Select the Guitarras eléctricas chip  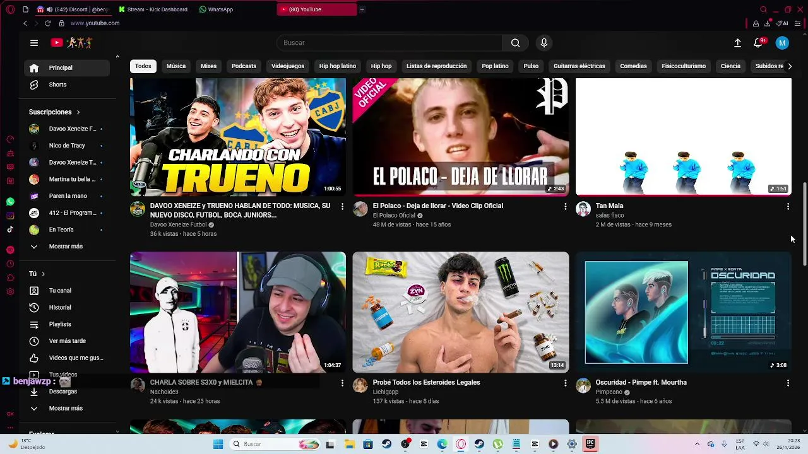click(x=579, y=66)
